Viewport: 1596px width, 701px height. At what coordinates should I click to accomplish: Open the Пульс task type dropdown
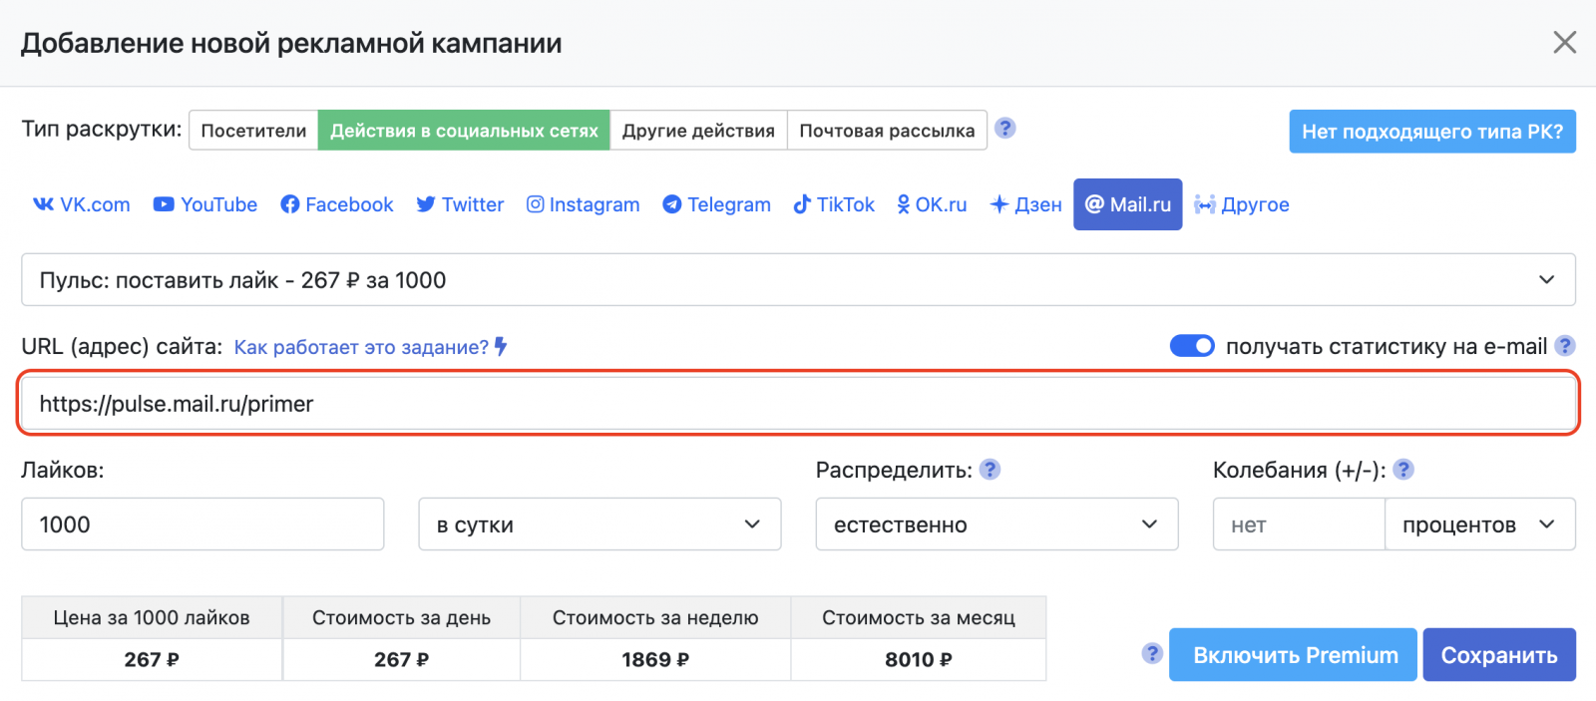(798, 280)
